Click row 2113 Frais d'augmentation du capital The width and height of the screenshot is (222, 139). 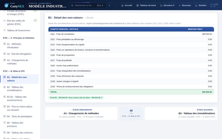[x=131, y=44]
